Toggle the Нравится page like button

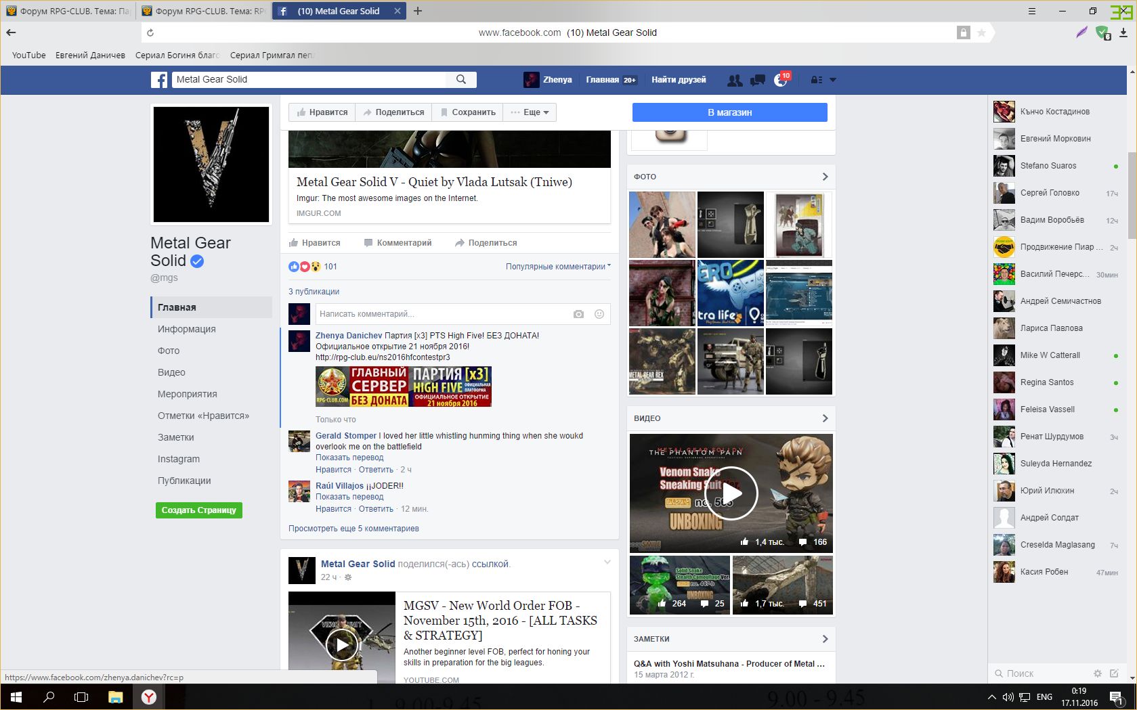tap(322, 112)
